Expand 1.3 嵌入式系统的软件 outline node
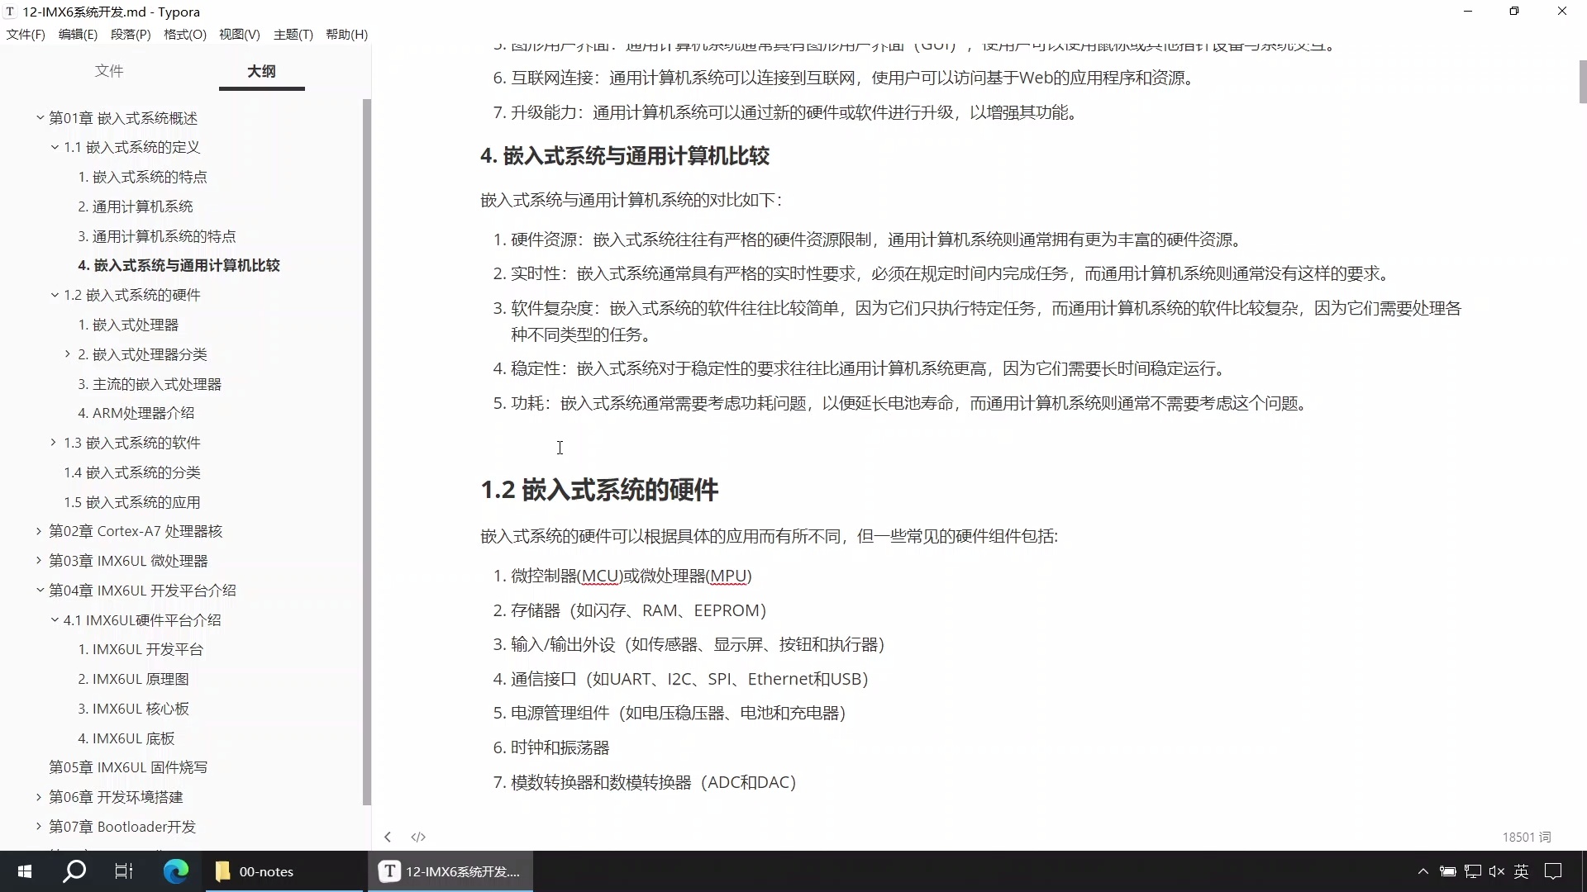Image resolution: width=1587 pixels, height=892 pixels. click(x=54, y=443)
